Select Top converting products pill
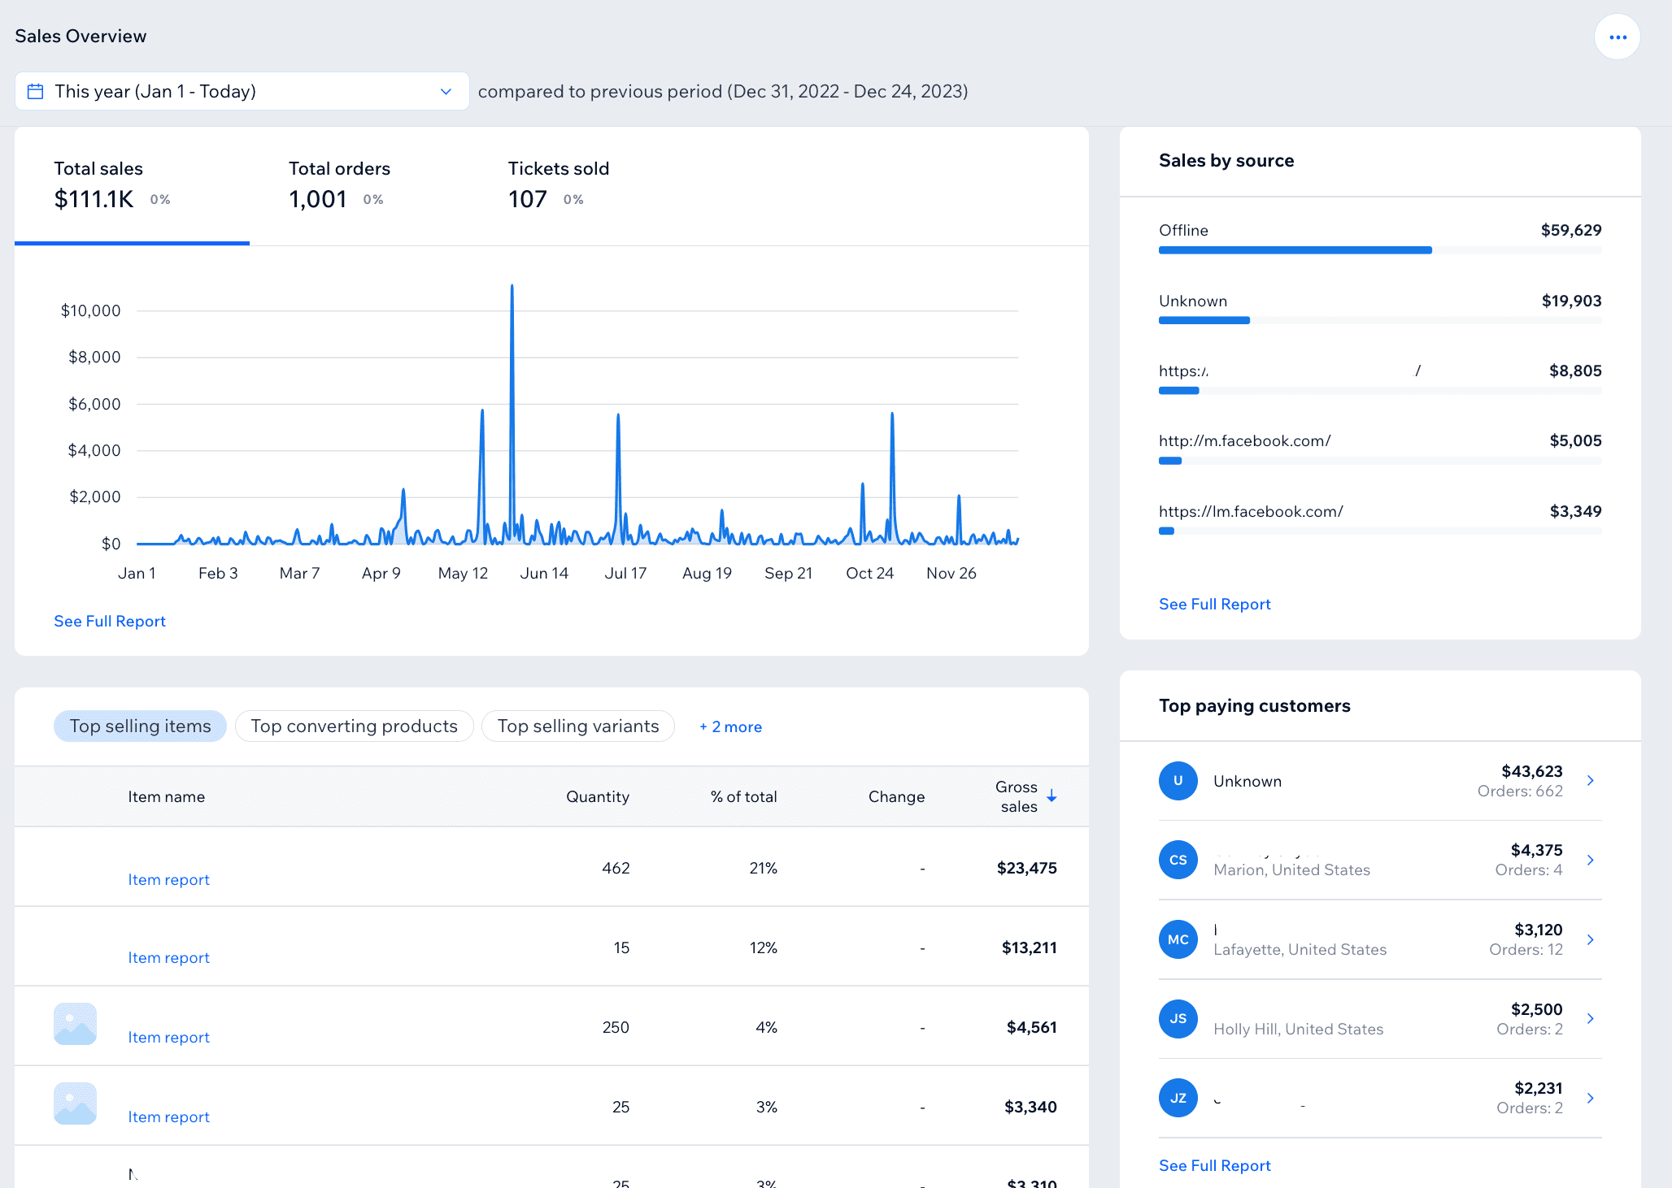Image resolution: width=1672 pixels, height=1188 pixels. coord(354,726)
